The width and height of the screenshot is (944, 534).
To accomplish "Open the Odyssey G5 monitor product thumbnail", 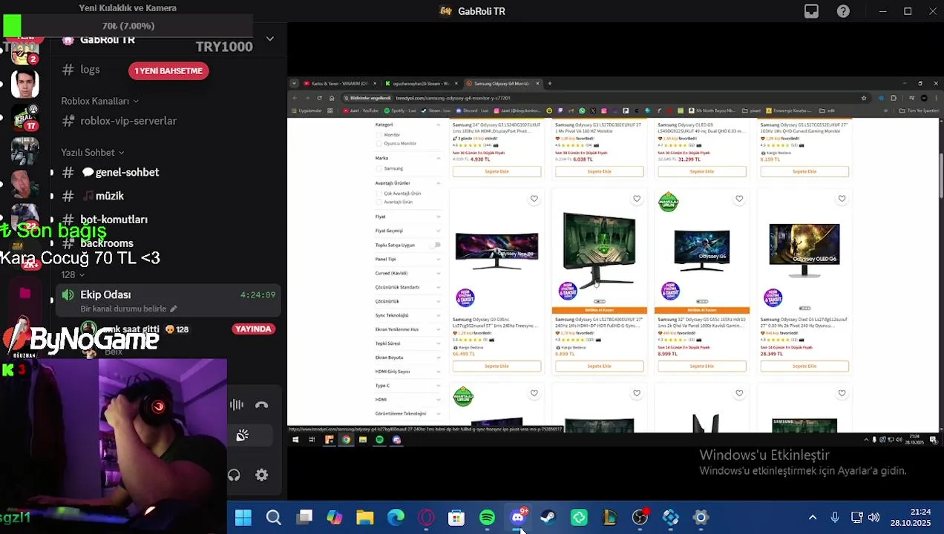I will coord(701,251).
